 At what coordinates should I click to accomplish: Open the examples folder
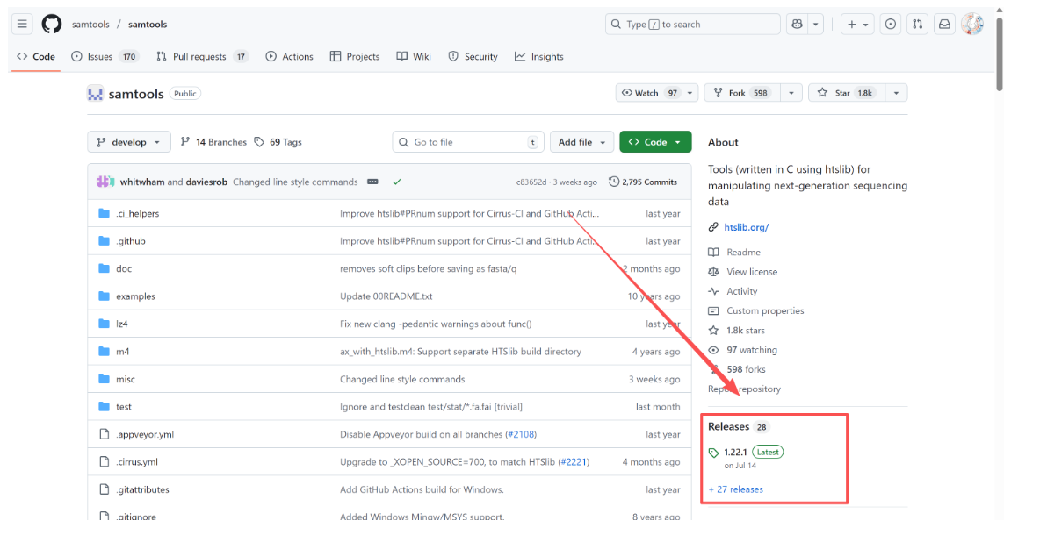pyautogui.click(x=135, y=296)
